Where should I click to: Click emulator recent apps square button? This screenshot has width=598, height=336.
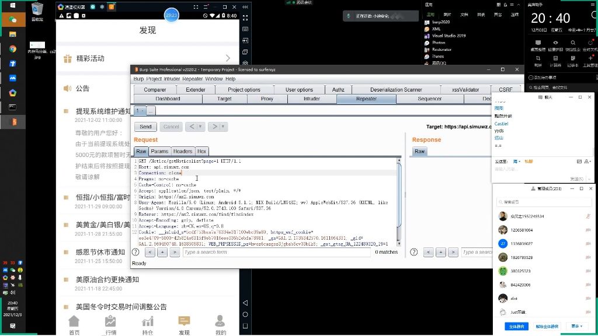pos(245,325)
